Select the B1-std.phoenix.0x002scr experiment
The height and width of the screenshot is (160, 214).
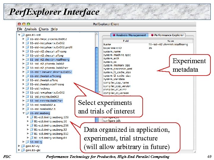46,101
